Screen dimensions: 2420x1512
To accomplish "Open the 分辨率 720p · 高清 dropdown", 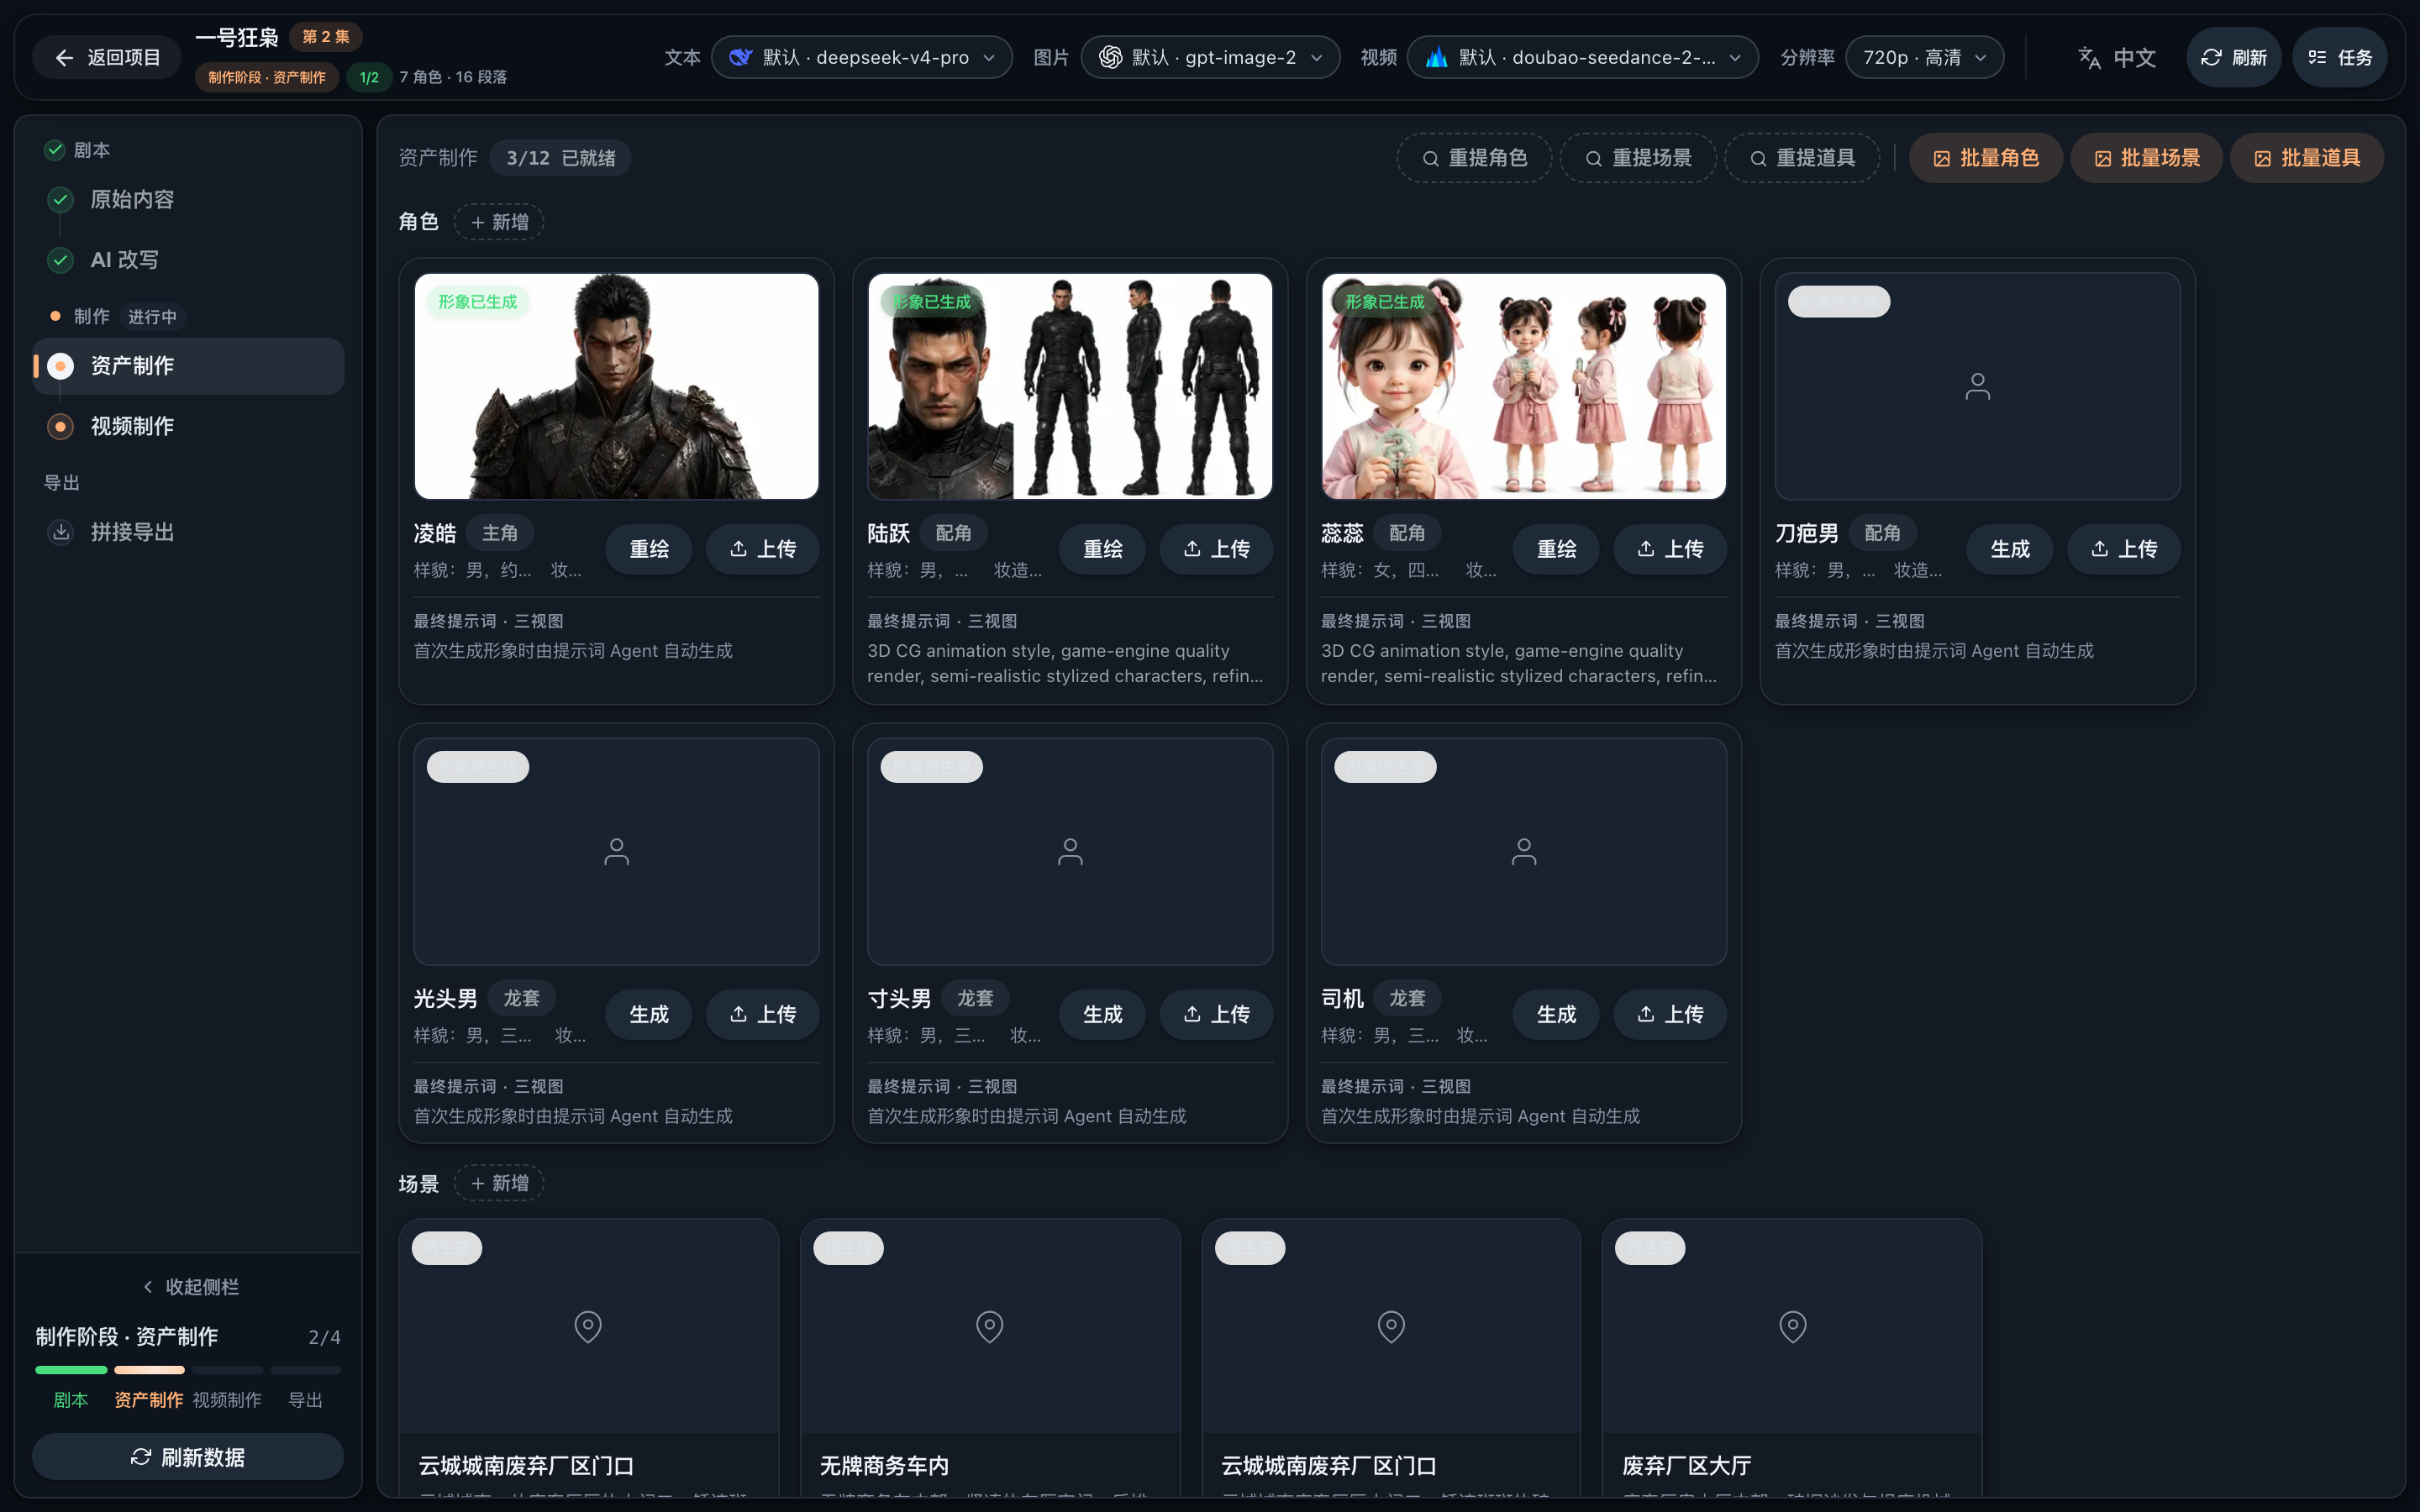I will pos(1924,57).
